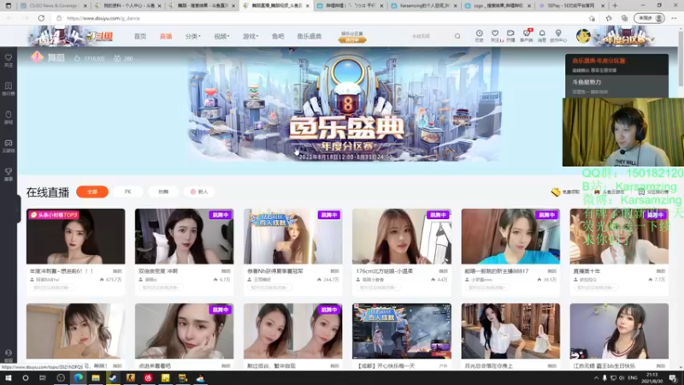The height and width of the screenshot is (385, 684).
Task: Expand the 分类 category dropdown
Action: 192,36
